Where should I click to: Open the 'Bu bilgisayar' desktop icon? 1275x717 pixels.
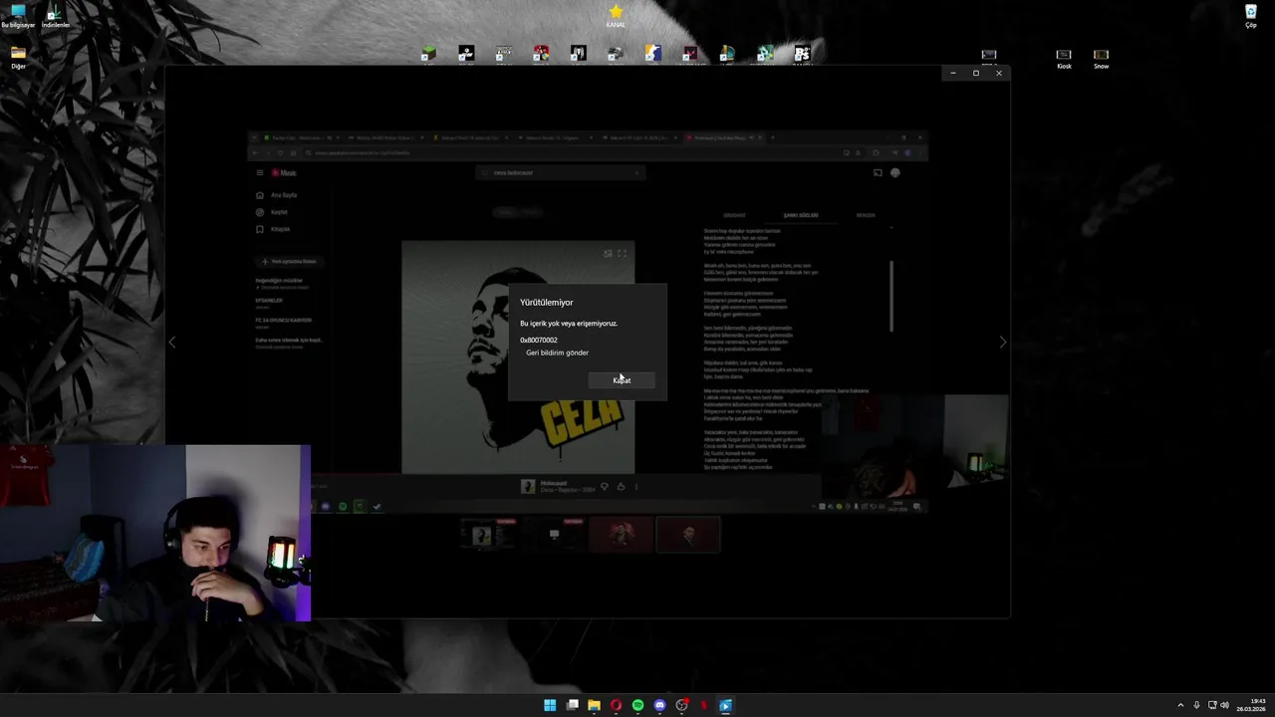click(x=18, y=16)
